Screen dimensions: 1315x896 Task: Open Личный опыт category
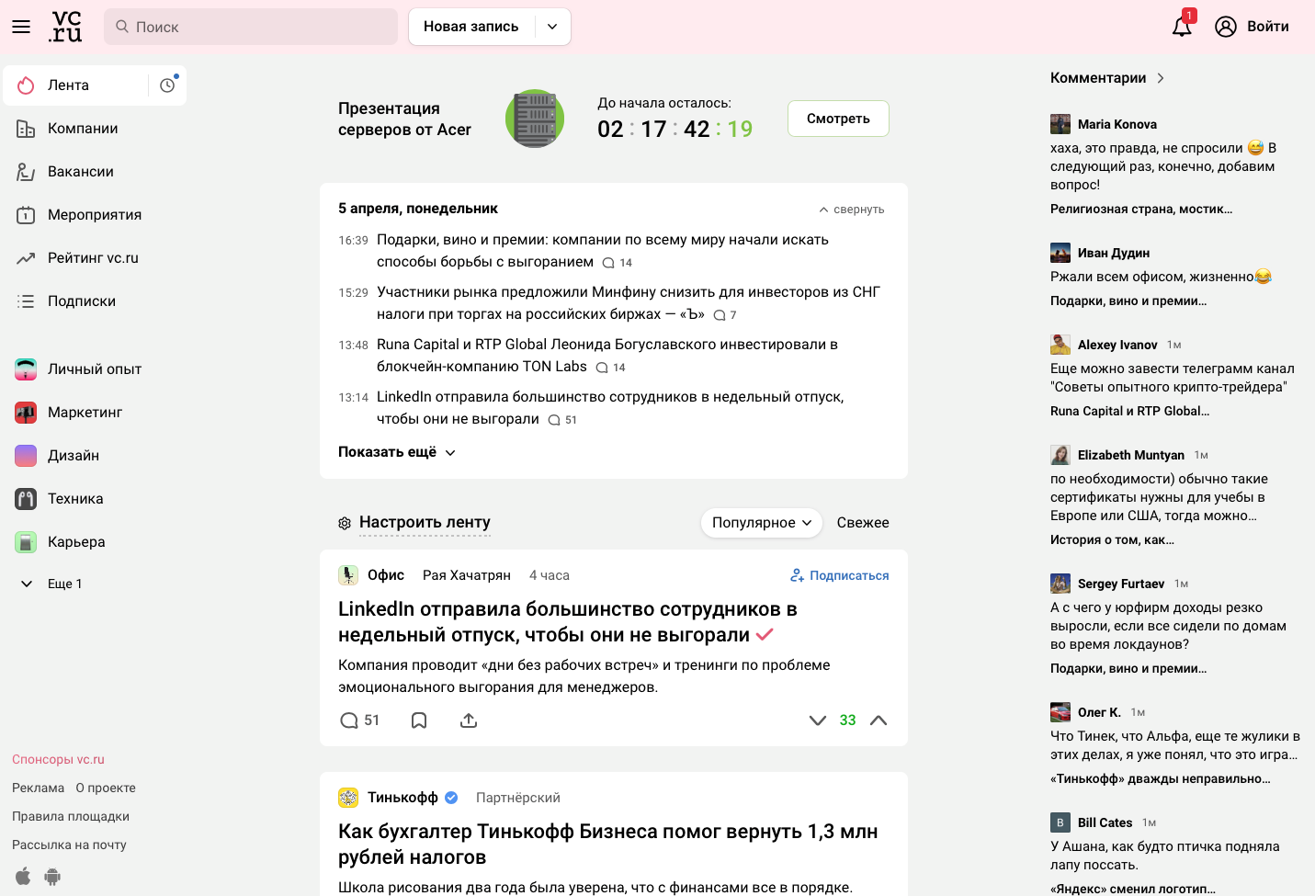pos(94,369)
